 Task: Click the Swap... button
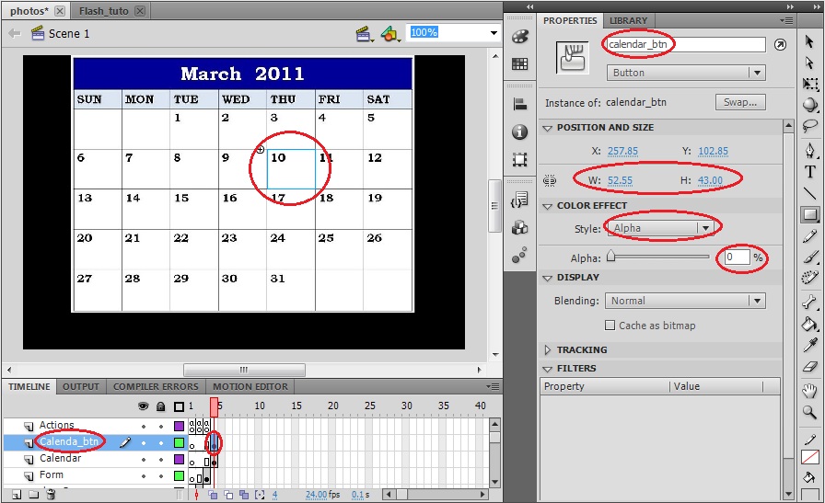tap(740, 102)
